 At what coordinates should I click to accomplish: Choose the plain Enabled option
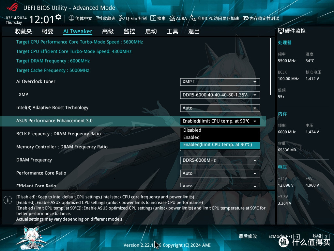click(x=220, y=138)
